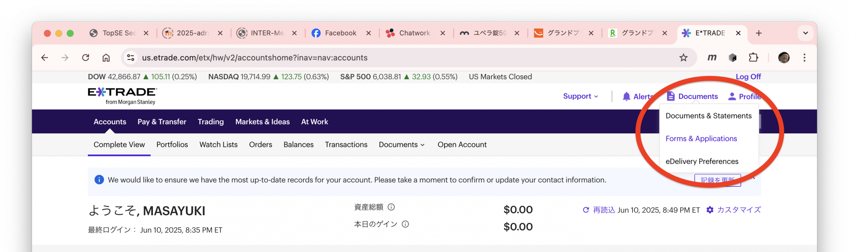Screen dimensions: 849x252
Task: Open the Pay & Transfer menu
Action: (x=162, y=122)
